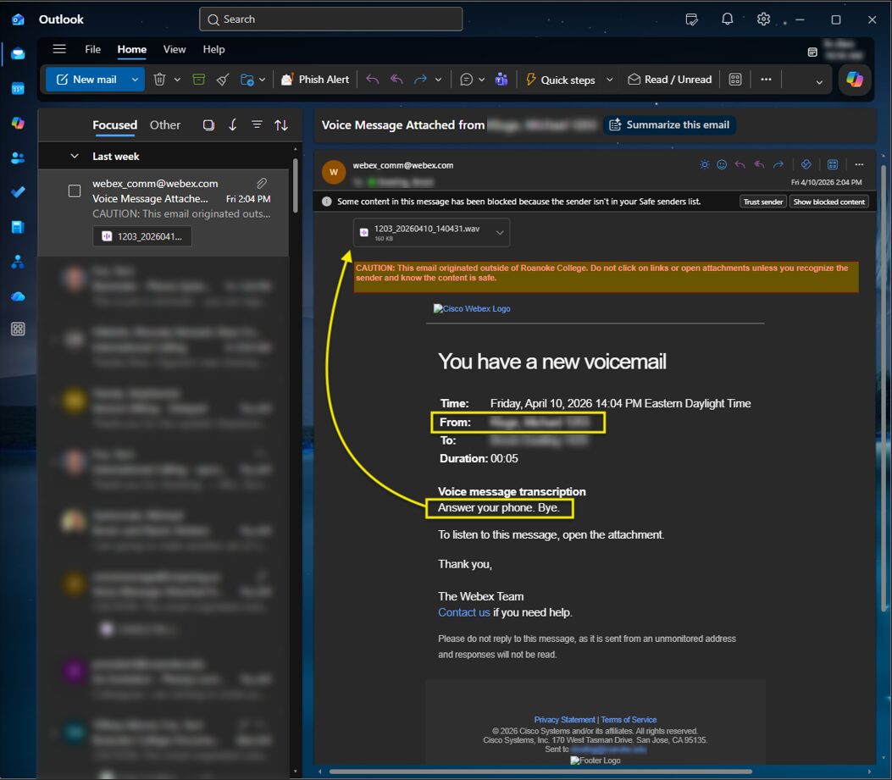892x780 pixels.
Task: Click the Sweep broom icon
Action: 223,80
